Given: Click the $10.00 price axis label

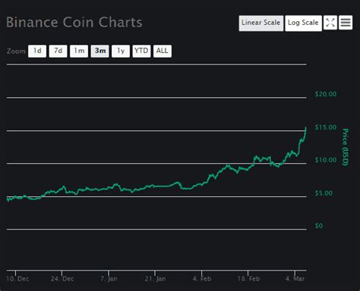Looking at the screenshot, I should pyautogui.click(x=326, y=160).
